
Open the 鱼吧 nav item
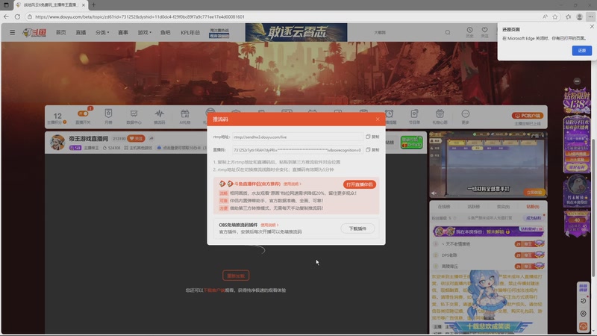pos(165,33)
